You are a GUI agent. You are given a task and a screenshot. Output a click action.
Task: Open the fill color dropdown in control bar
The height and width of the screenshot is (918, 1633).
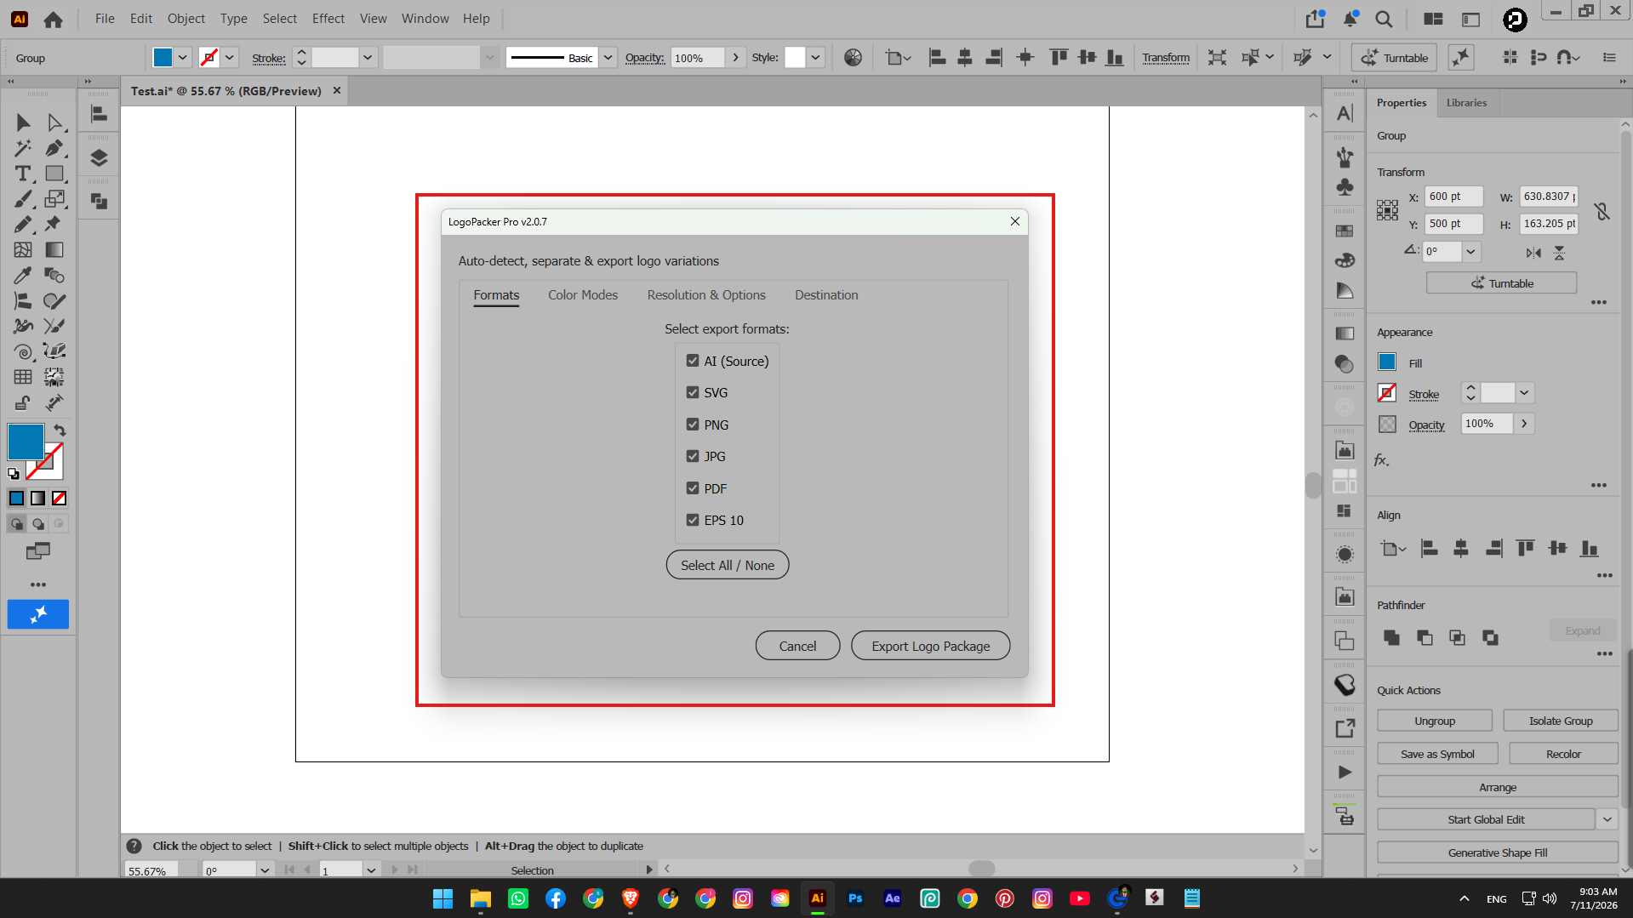pyautogui.click(x=182, y=57)
